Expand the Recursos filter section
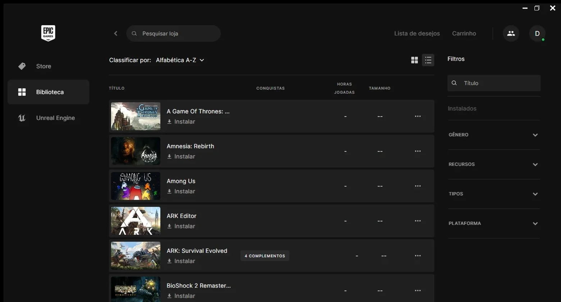This screenshot has height=302, width=561. point(494,164)
